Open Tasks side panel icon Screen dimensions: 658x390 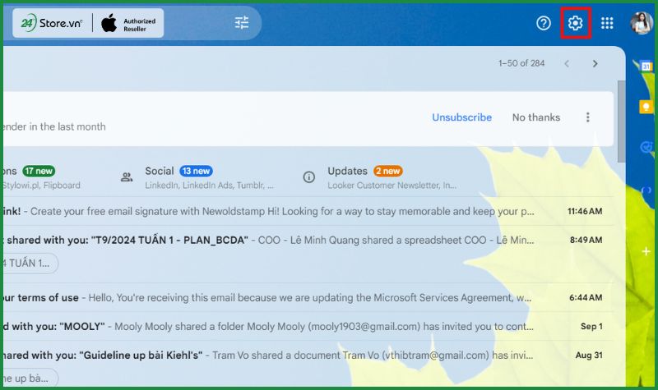[646, 147]
